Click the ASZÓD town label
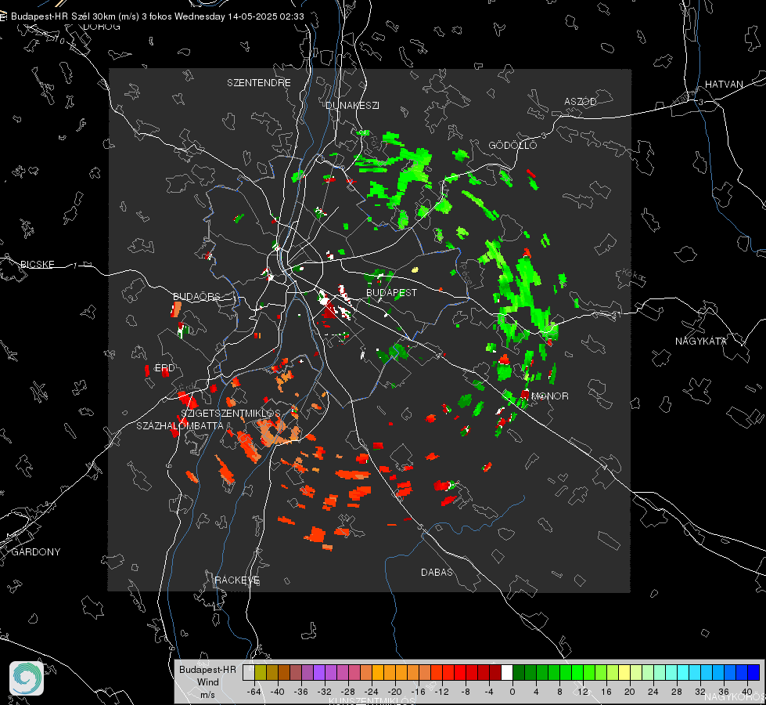 [581, 101]
